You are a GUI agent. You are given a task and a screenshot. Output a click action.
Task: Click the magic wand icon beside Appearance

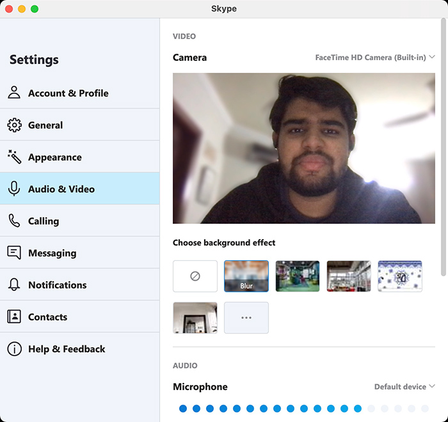pos(14,157)
